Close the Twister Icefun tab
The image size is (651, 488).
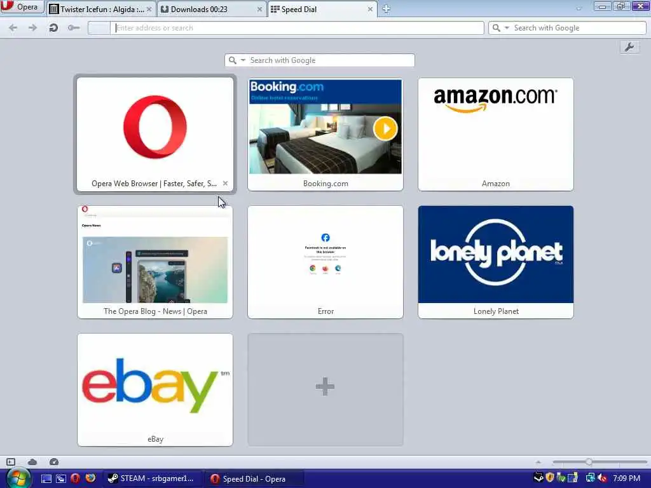point(149,9)
